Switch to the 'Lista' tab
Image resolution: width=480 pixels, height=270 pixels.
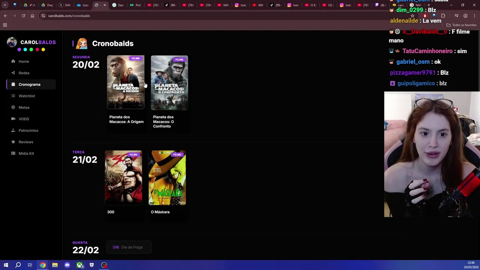click(82, 5)
